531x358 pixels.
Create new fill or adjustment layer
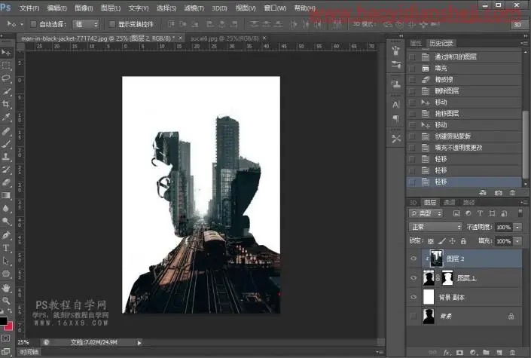coord(473,353)
